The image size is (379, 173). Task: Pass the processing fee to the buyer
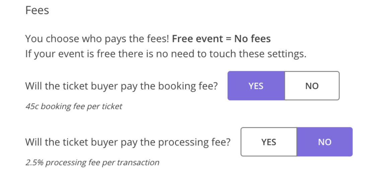pyautogui.click(x=269, y=142)
